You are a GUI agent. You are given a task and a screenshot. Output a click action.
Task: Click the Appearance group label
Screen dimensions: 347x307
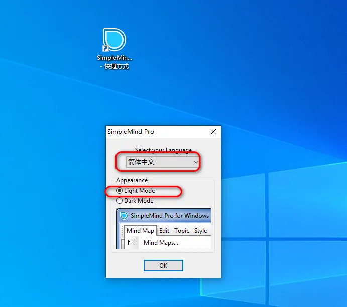(x=132, y=180)
